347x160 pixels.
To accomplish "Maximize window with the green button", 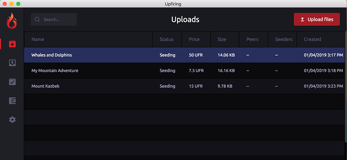I will [18, 4].
